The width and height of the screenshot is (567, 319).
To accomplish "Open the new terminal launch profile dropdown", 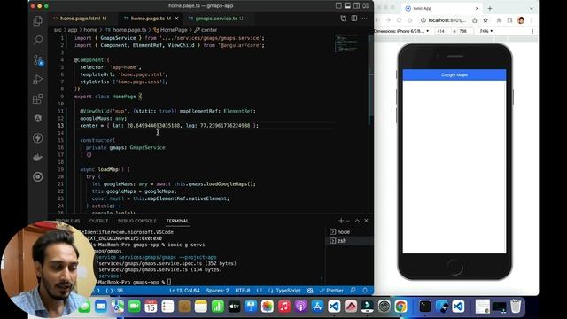I will point(348,221).
